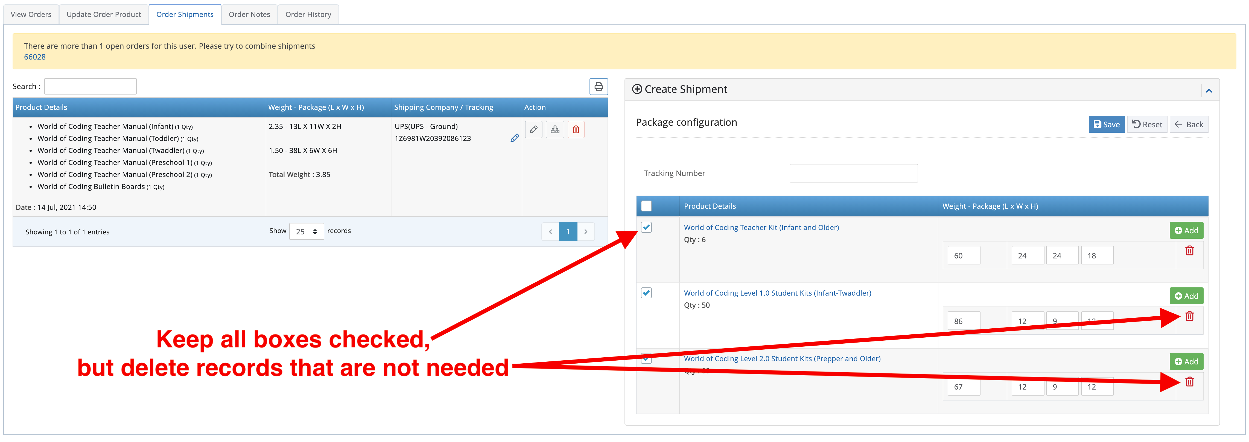This screenshot has width=1249, height=442.
Task: Go to the next page of entries
Action: click(586, 232)
